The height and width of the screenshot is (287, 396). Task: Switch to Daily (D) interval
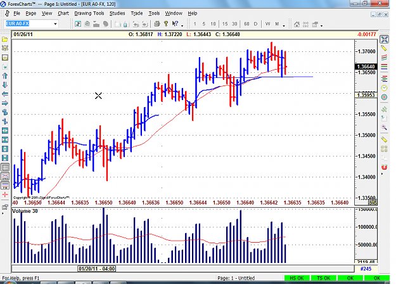click(x=255, y=24)
